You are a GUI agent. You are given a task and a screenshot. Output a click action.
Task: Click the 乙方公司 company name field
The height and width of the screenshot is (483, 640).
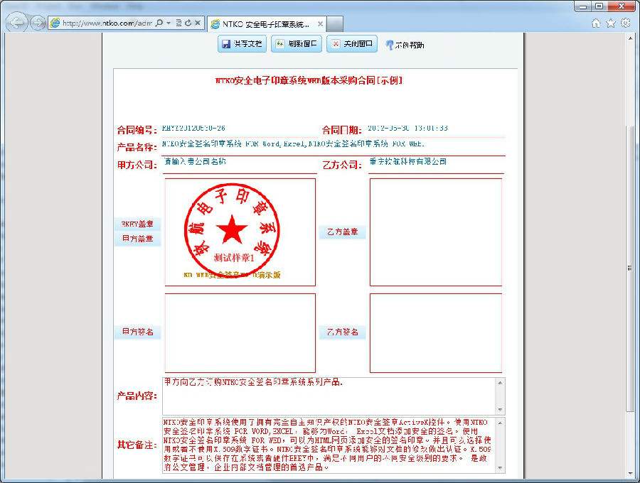click(x=436, y=164)
